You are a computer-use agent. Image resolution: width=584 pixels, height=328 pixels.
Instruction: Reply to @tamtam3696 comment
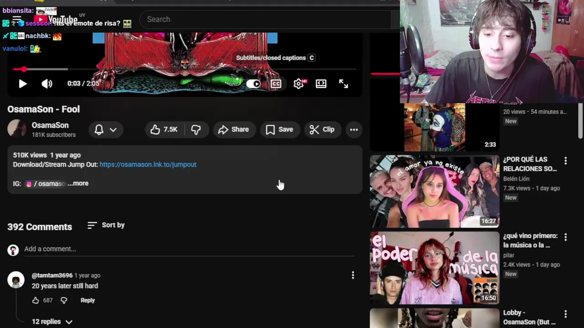tap(88, 300)
